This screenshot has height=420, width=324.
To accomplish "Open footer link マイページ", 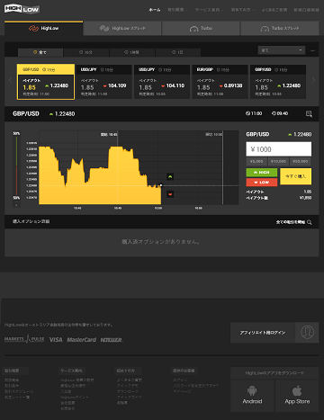I will (x=182, y=391).
